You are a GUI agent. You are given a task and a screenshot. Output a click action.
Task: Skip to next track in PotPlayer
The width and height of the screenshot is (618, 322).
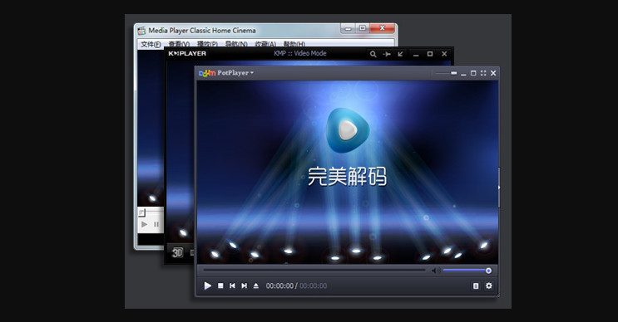click(245, 285)
